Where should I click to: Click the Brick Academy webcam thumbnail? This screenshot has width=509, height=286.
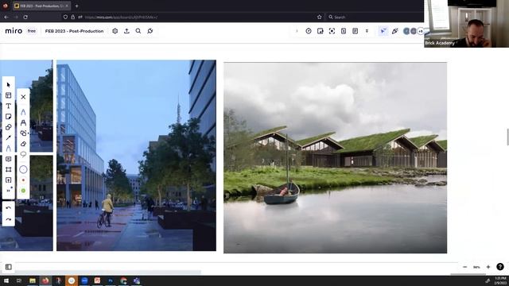coord(467,24)
